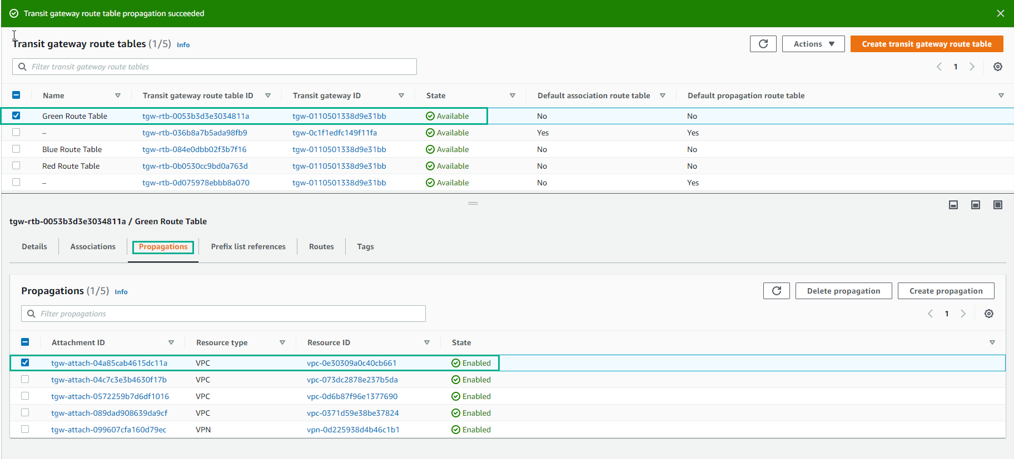Click the search icon in propagations filter

tap(31, 314)
